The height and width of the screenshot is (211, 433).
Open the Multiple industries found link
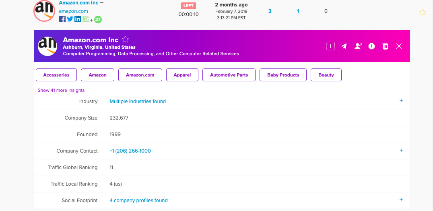[138, 101]
